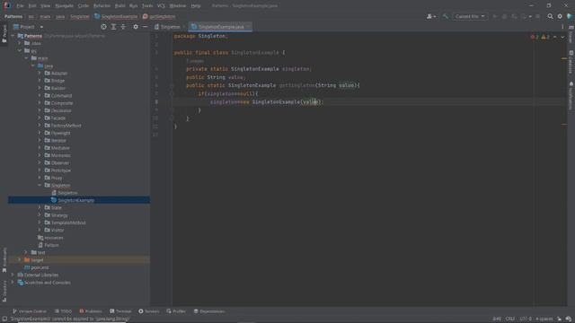The image size is (575, 323).
Task: Expand External Libraries node
Action: click(x=13, y=275)
